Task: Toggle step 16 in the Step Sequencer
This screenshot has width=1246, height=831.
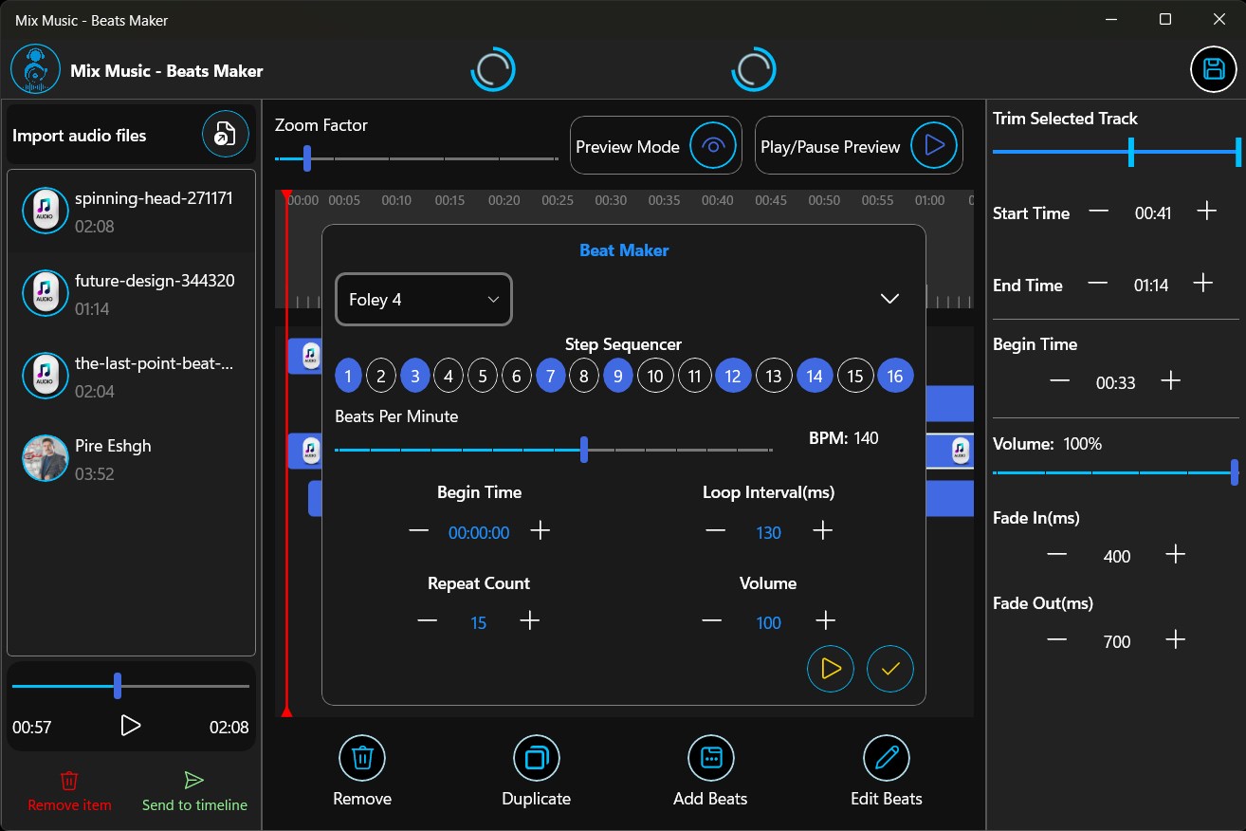Action: [x=894, y=376]
